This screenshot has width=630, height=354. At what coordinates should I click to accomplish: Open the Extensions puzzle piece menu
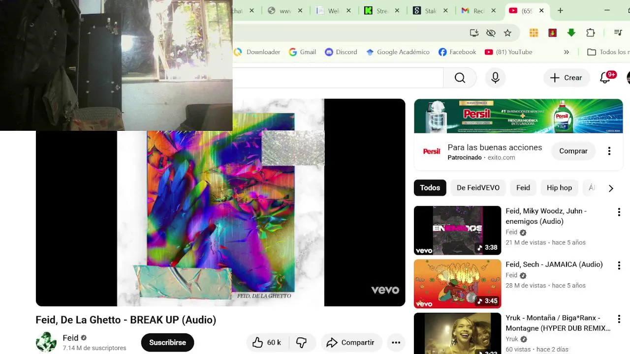click(x=591, y=33)
